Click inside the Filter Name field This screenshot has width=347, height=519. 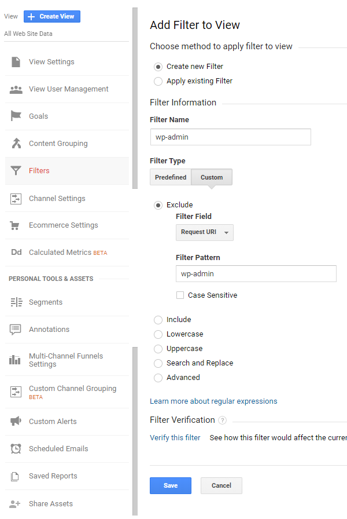tap(230, 137)
